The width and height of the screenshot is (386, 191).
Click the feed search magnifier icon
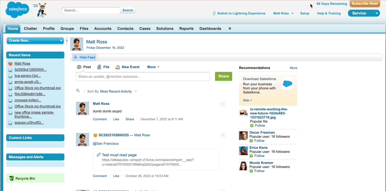pos(78,91)
